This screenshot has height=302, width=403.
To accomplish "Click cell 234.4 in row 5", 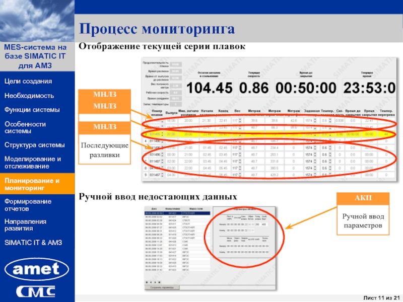I will pos(274,147).
